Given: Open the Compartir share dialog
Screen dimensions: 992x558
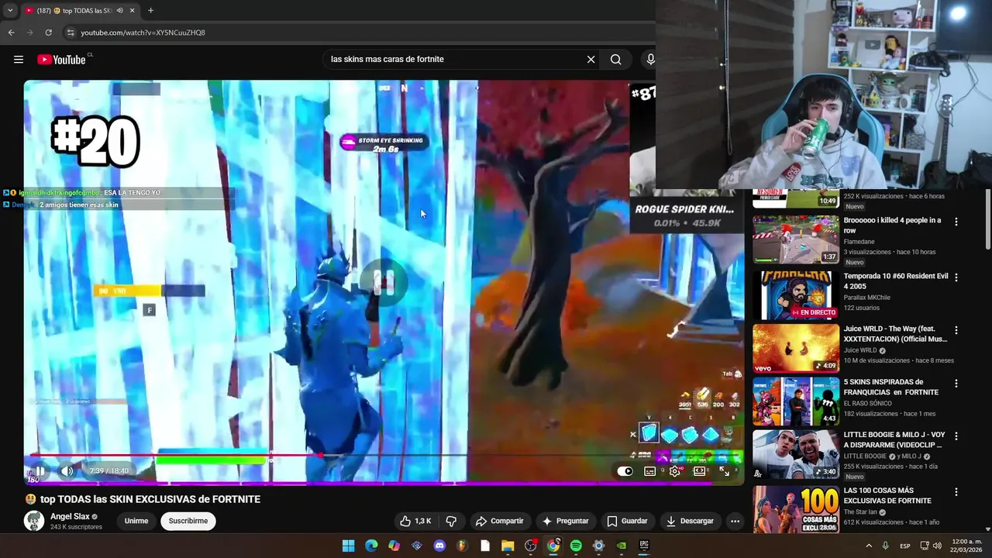Looking at the screenshot, I should (500, 521).
